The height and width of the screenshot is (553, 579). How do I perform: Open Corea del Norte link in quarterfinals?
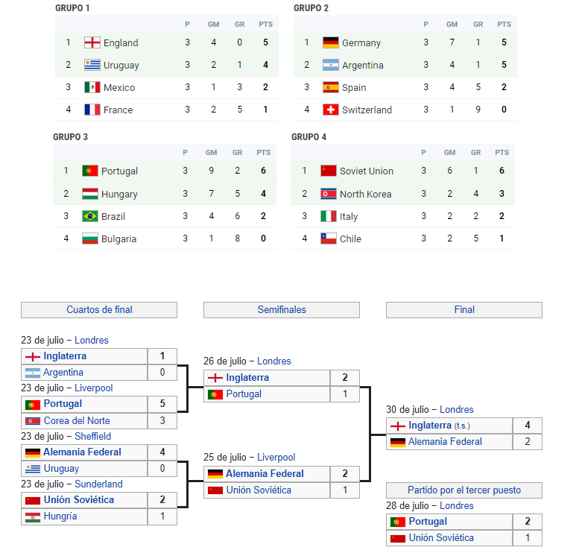point(77,420)
